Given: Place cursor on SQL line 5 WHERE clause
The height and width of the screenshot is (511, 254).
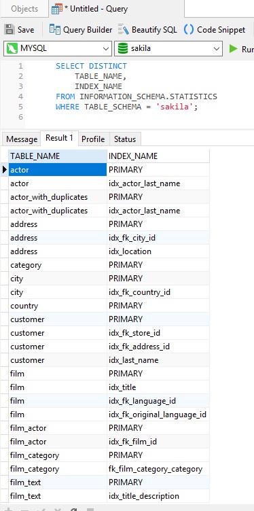Looking at the screenshot, I should tap(127, 107).
